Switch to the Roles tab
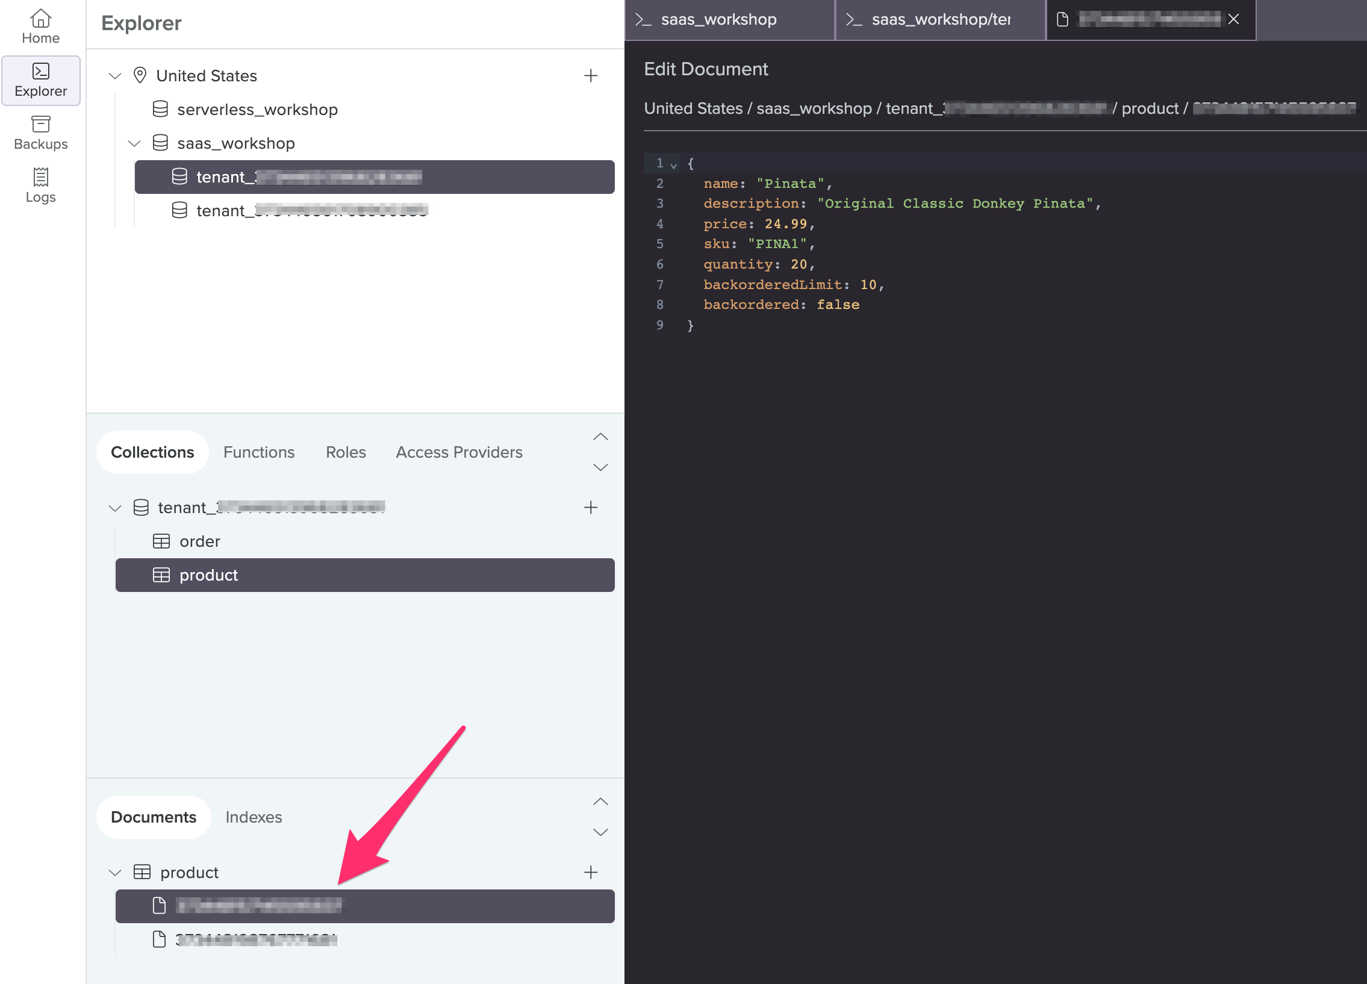 346,452
